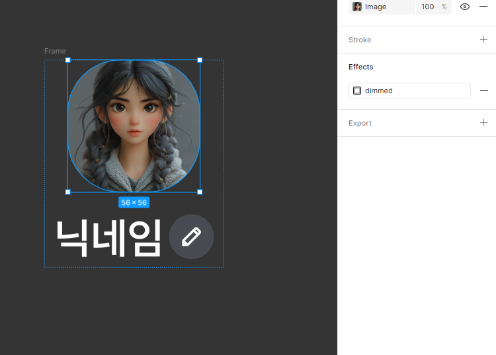Image resolution: width=496 pixels, height=355 pixels.
Task: Remove the dimmed effect with minus icon
Action: (x=483, y=91)
